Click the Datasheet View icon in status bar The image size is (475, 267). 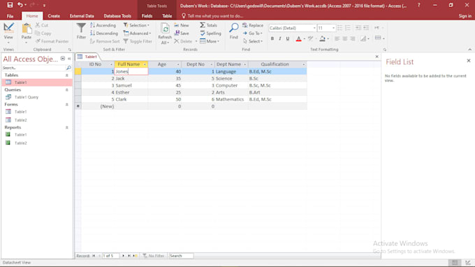point(455,262)
